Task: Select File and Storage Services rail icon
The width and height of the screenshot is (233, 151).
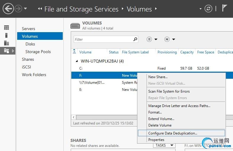Action: coord(7,51)
